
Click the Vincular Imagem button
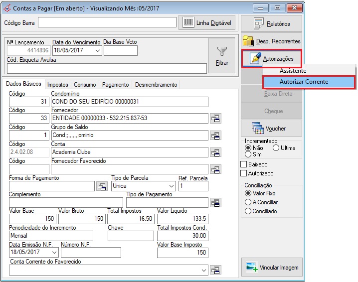click(x=272, y=268)
